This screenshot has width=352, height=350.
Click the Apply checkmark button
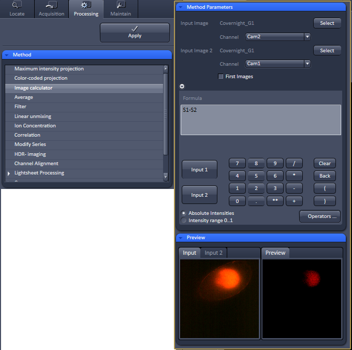[135, 32]
